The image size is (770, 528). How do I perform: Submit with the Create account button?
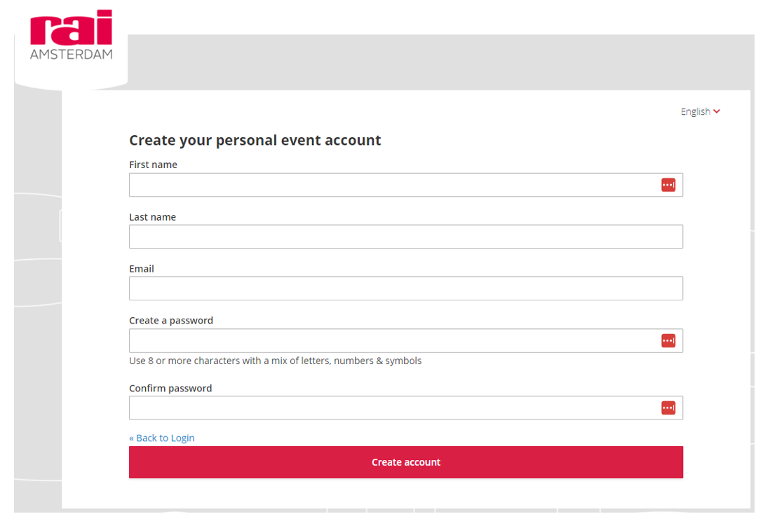[x=405, y=461]
